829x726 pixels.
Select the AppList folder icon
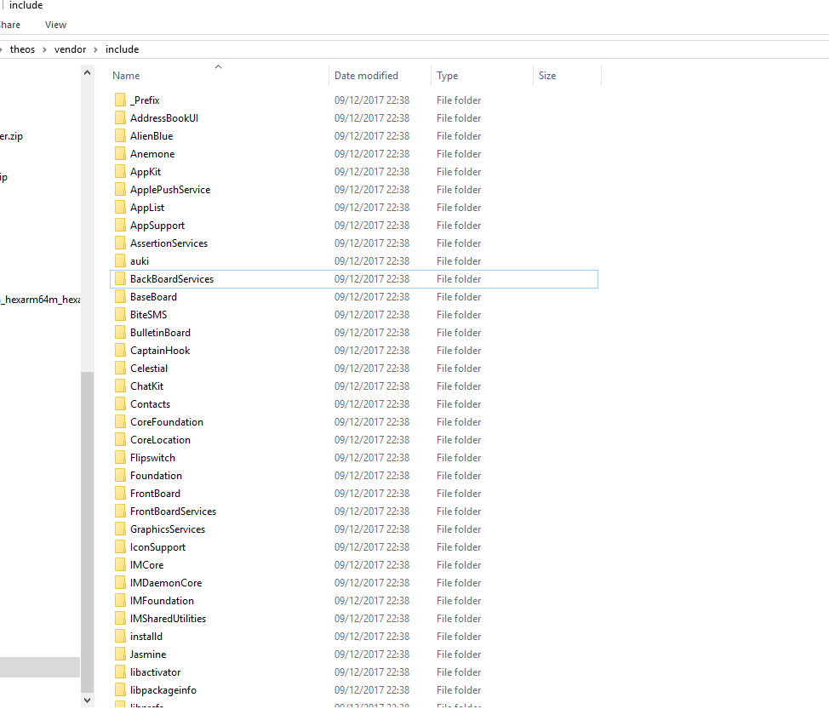tap(121, 208)
